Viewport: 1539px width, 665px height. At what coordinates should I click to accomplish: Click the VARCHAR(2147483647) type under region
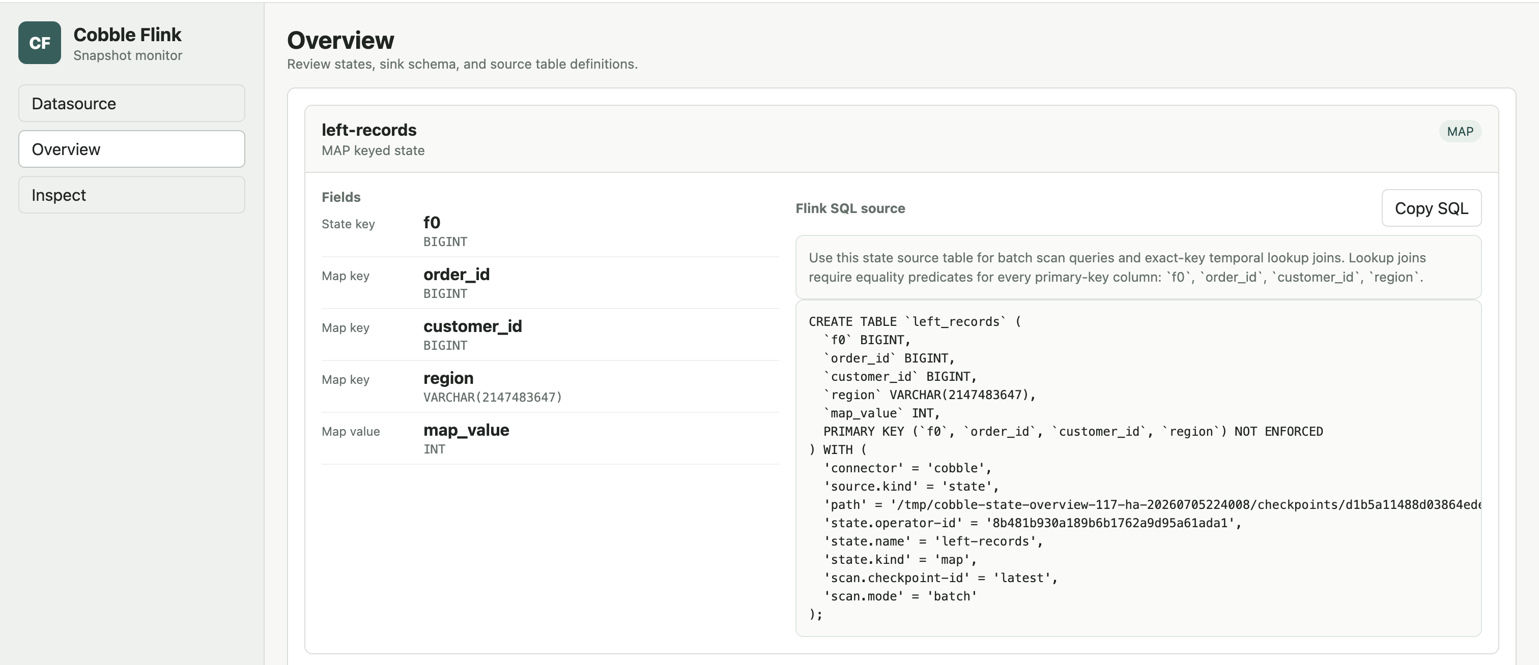coord(493,398)
